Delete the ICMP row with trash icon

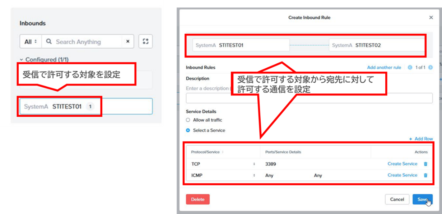426,175
